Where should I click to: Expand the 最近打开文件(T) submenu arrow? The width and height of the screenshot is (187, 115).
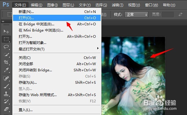(x=98, y=48)
